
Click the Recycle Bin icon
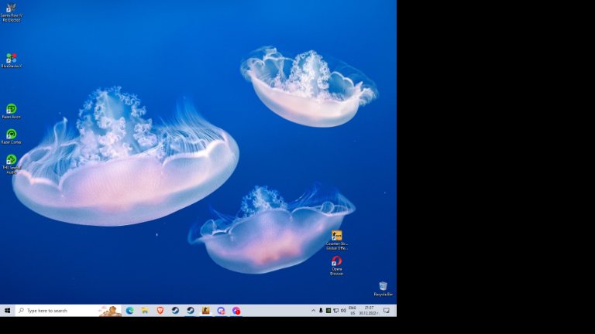(x=383, y=287)
